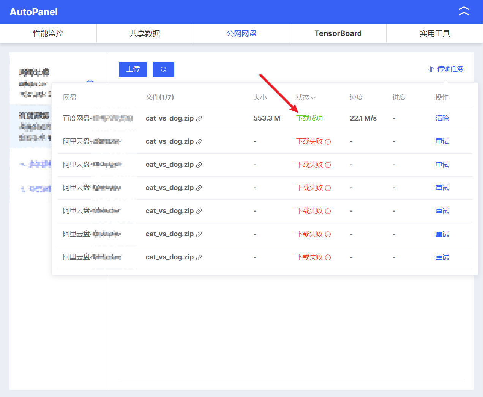Click the transfer arrows icon beside 传输任务

431,70
